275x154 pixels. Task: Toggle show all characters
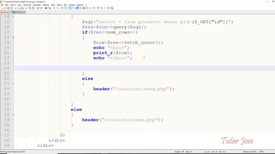click(x=73, y=8)
